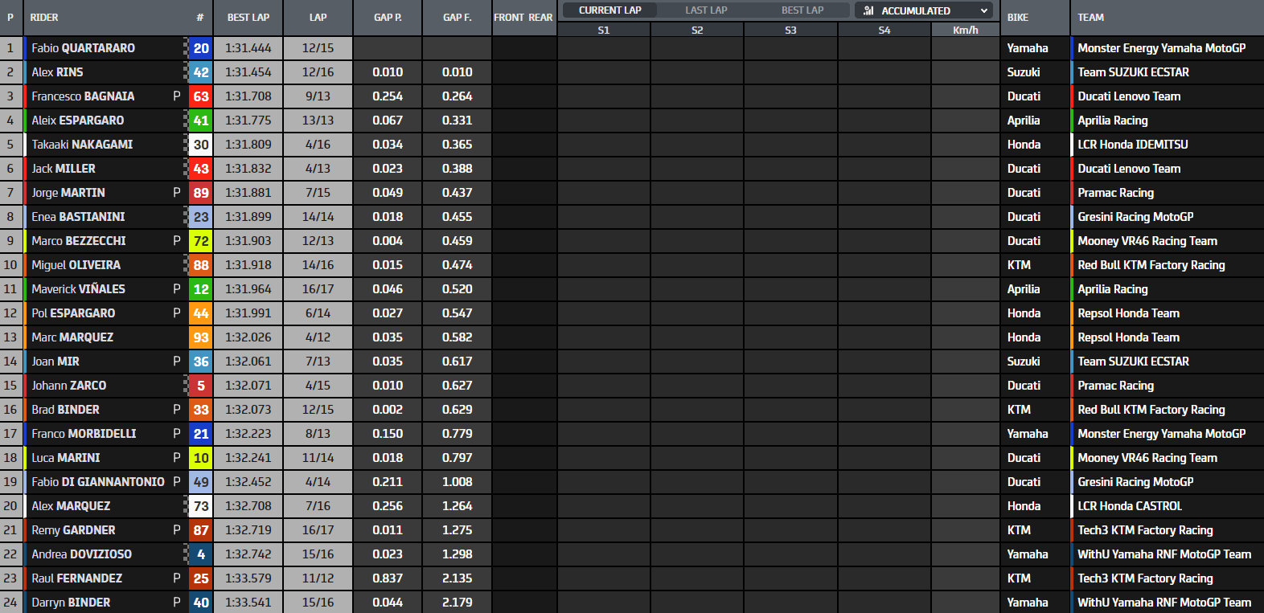The height and width of the screenshot is (613, 1264).
Task: Toggle sector view to CURRENT LAP
Action: (x=609, y=10)
